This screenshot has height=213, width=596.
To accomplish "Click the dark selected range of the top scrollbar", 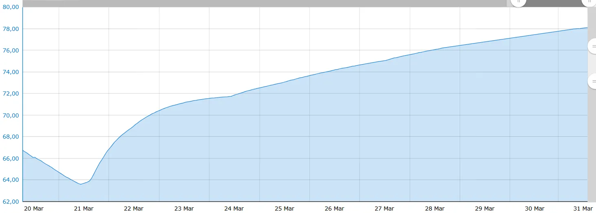I will point(554,3).
